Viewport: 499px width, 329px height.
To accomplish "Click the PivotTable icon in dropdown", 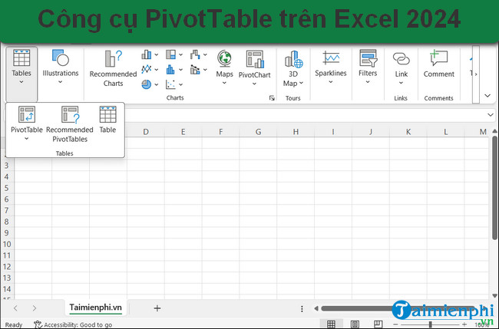I will [27, 114].
